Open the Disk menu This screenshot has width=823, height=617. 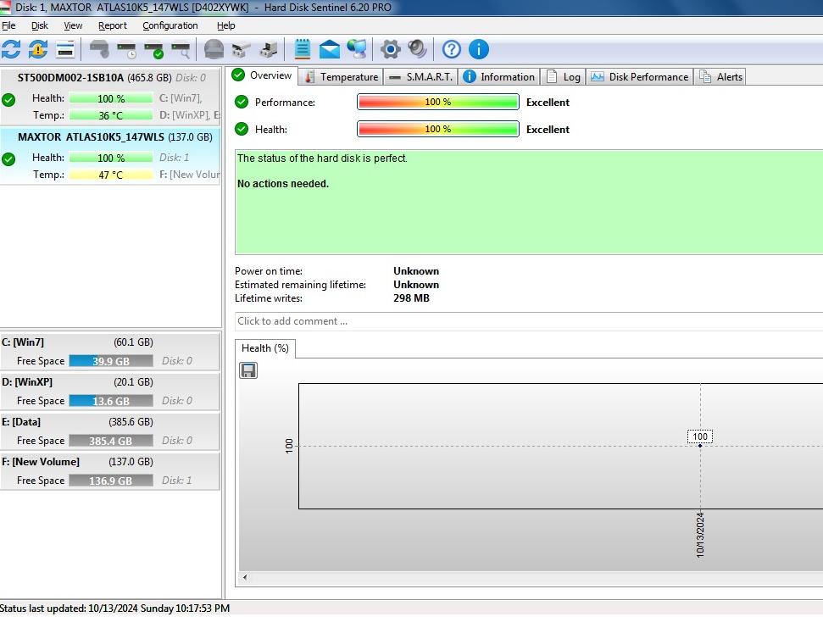tap(39, 25)
